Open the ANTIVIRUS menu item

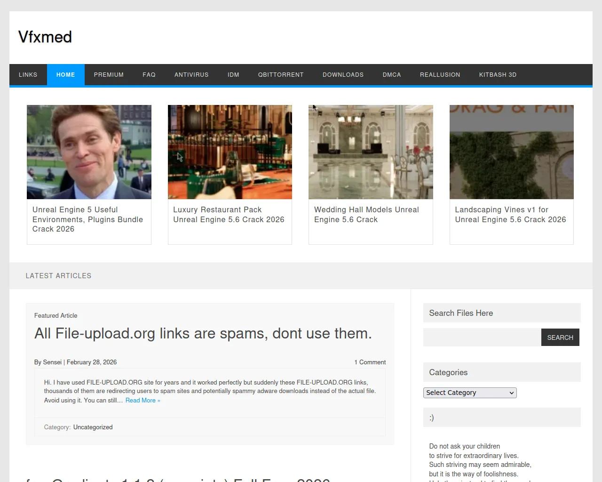point(191,74)
